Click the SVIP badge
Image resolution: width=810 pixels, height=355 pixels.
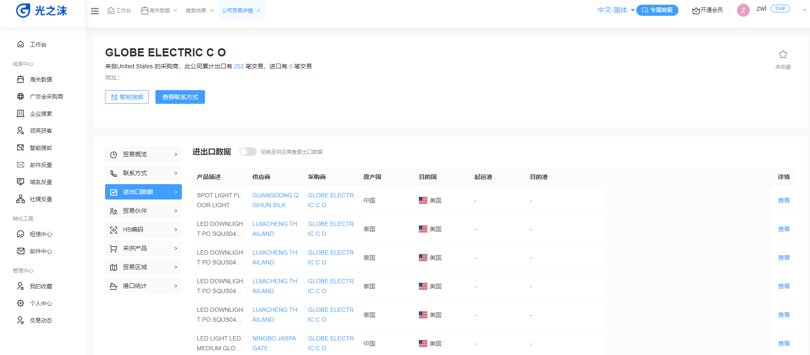pyautogui.click(x=780, y=9)
